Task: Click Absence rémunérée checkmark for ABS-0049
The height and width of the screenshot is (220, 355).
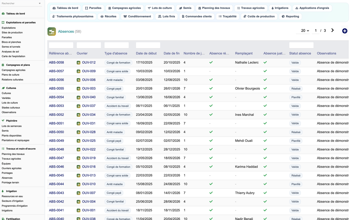Action: pos(211,141)
